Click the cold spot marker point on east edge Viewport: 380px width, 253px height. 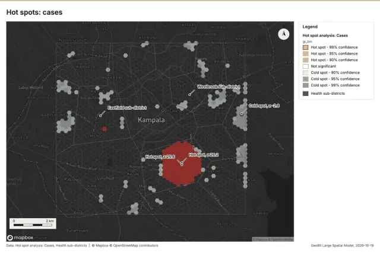242,114
